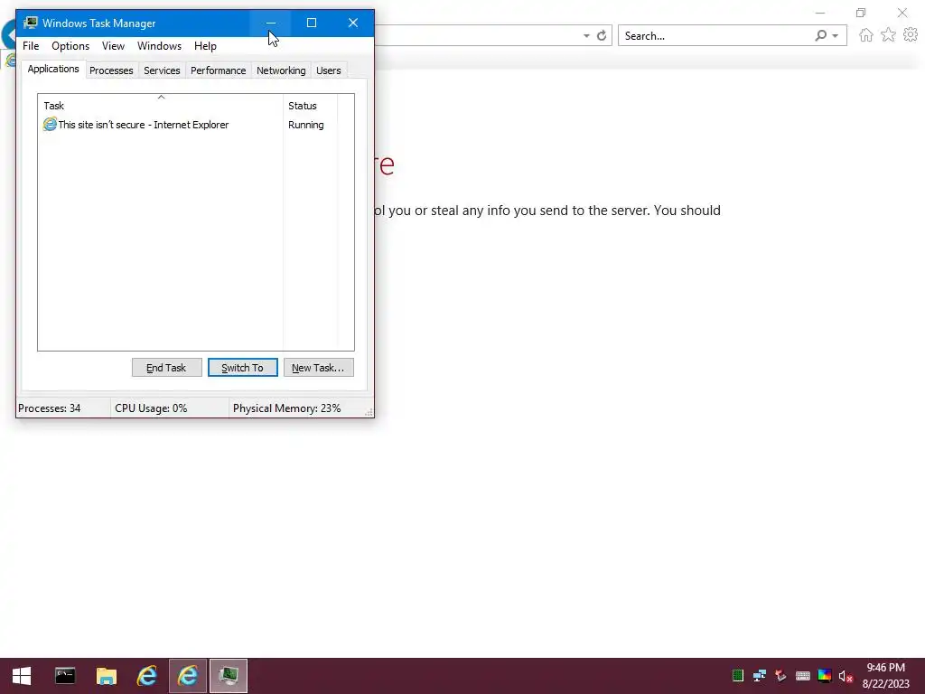Select the 'This site isn't secure - Internet Explorer' task
This screenshot has height=694, width=925.
pos(144,125)
